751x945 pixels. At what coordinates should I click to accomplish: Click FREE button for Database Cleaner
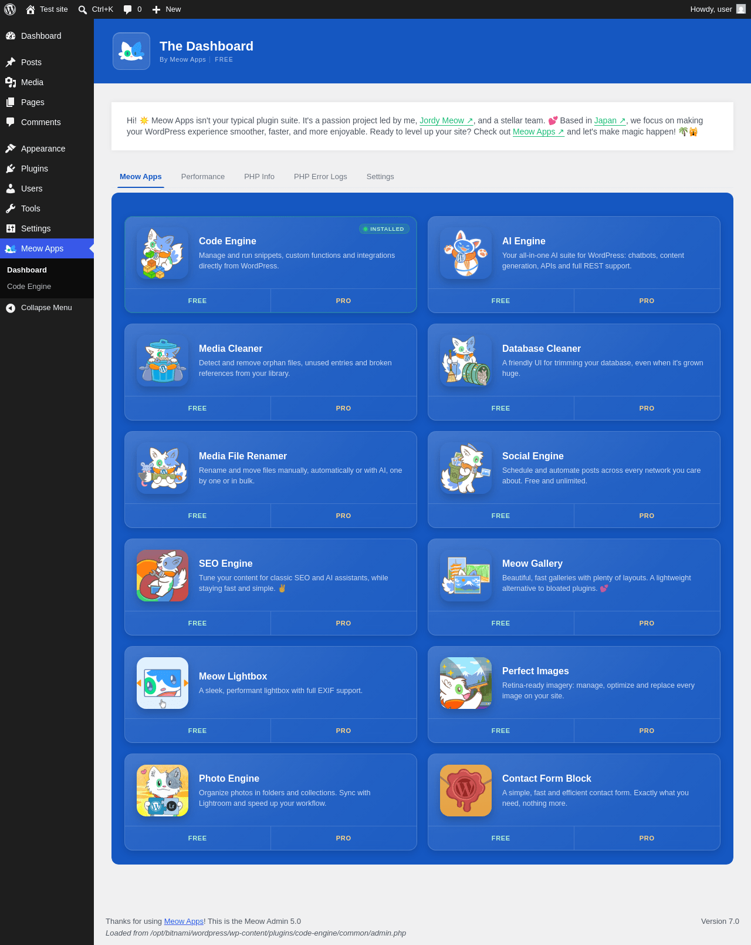[501, 408]
